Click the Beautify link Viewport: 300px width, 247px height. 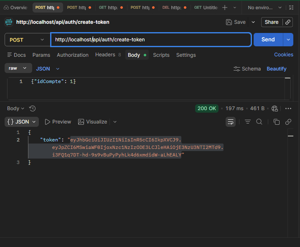(277, 69)
